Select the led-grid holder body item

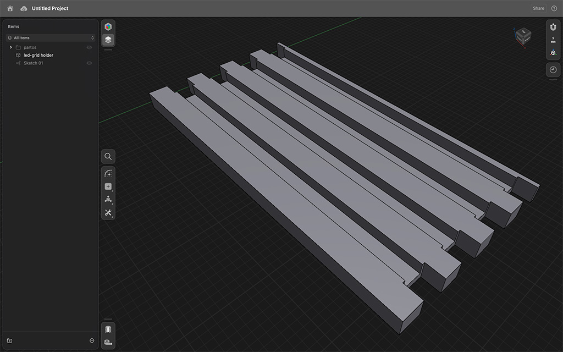(x=38, y=55)
